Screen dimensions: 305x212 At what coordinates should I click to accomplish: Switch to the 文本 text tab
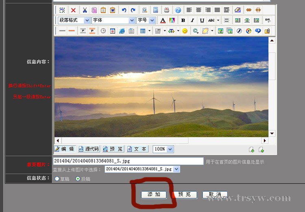137,149
